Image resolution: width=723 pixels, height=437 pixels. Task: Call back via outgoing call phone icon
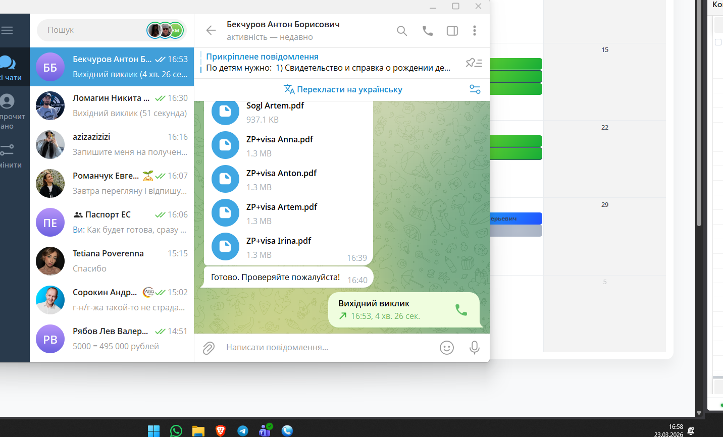click(461, 310)
